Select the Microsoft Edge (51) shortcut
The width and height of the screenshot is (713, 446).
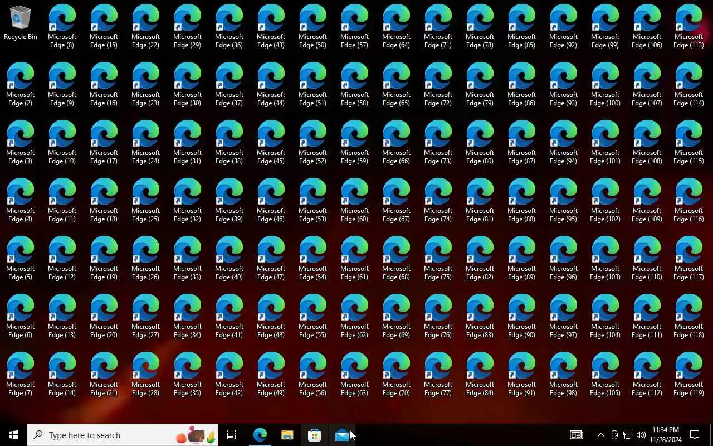click(x=313, y=85)
